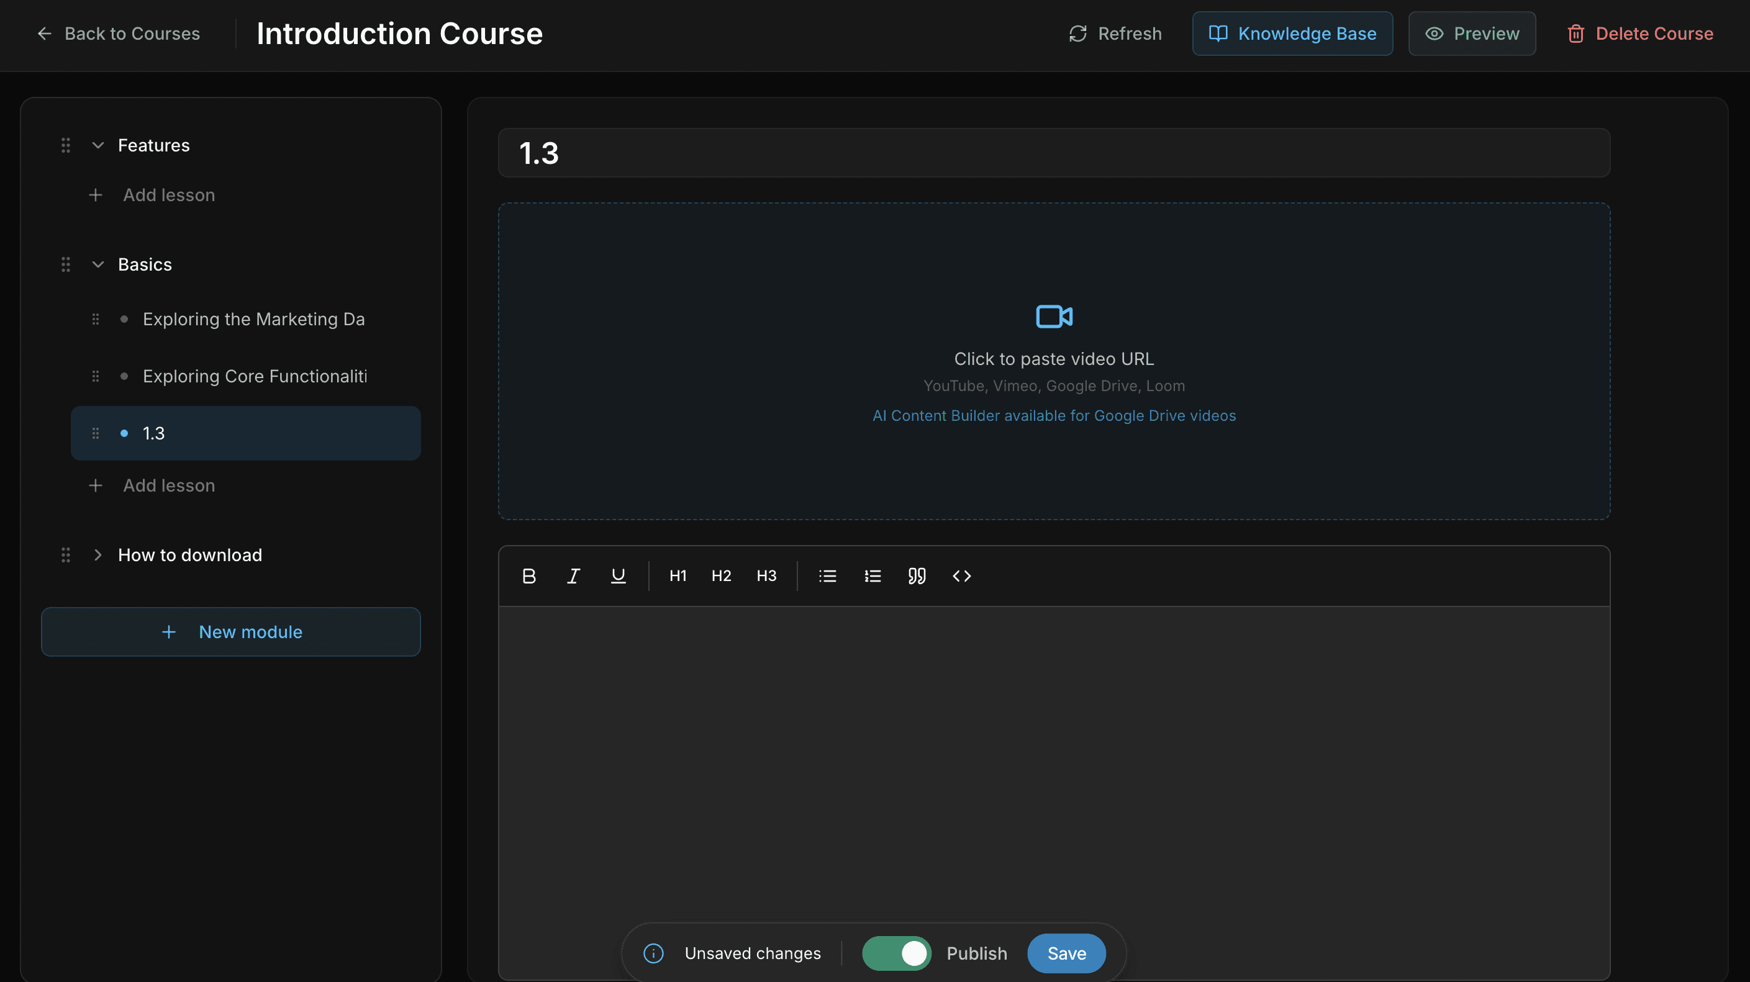
Task: Insert a blockquote
Action: (917, 575)
